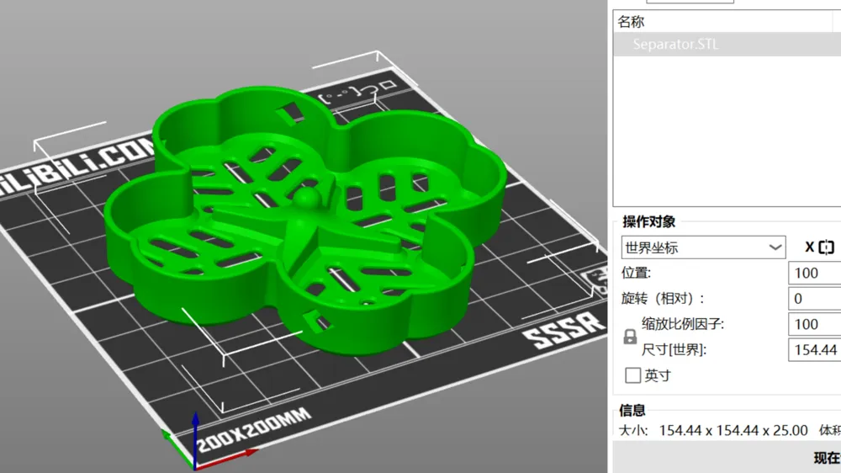Click the 200X200MM bed label

coord(253,429)
